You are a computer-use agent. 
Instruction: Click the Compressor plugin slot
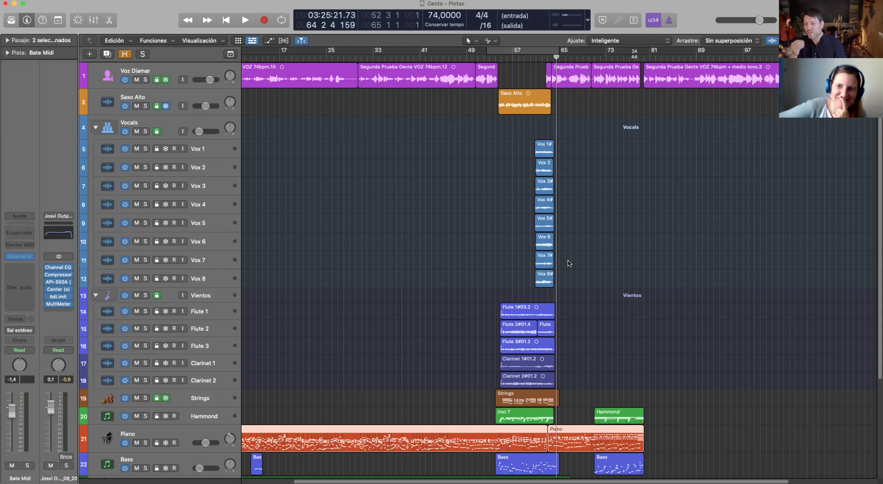click(58, 275)
